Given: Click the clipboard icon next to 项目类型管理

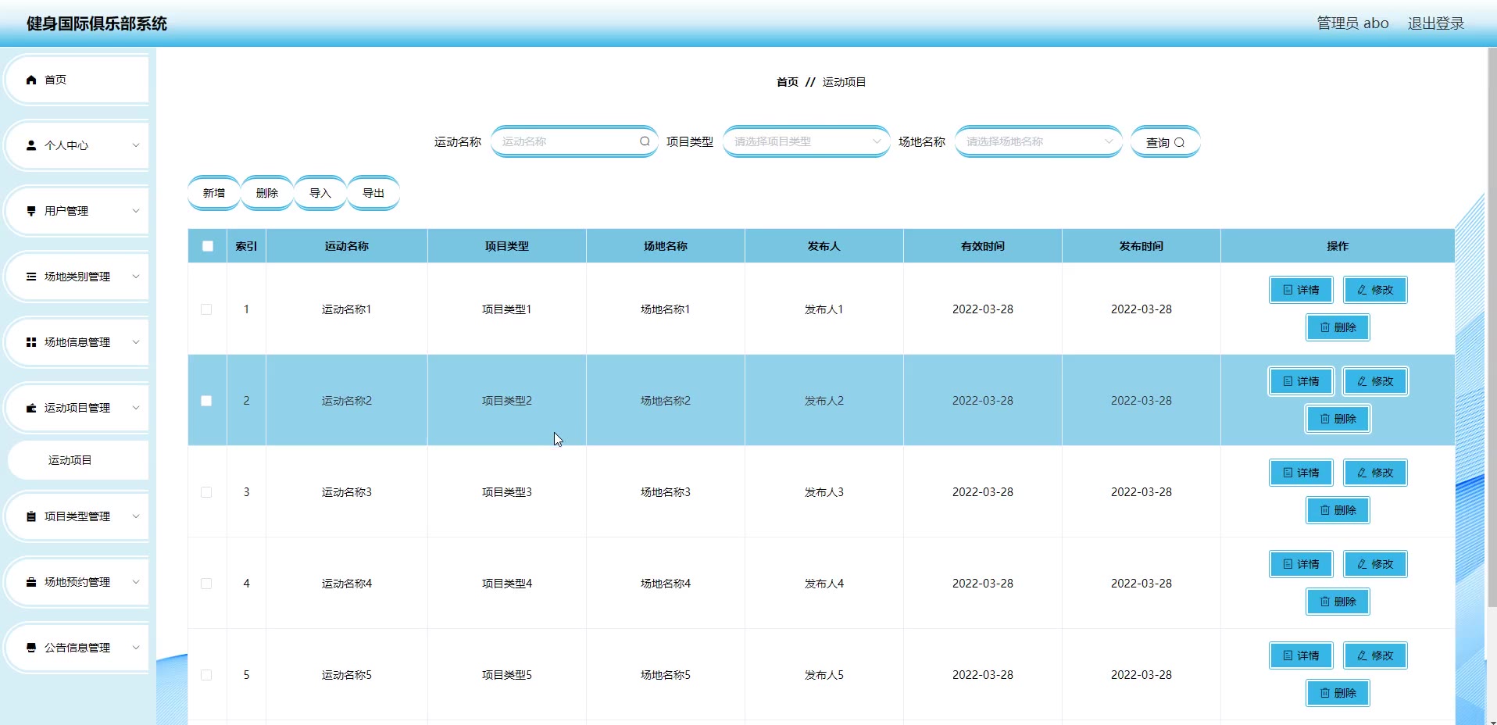Looking at the screenshot, I should (31, 516).
